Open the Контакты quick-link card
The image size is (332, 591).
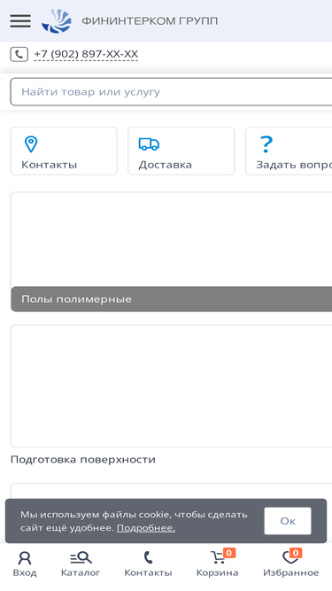tap(64, 151)
